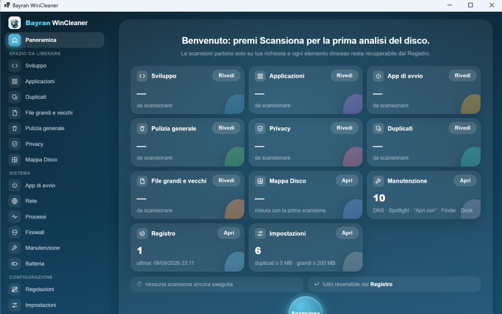Click the Applicazioni grid icon in sidebar

pyautogui.click(x=15, y=82)
